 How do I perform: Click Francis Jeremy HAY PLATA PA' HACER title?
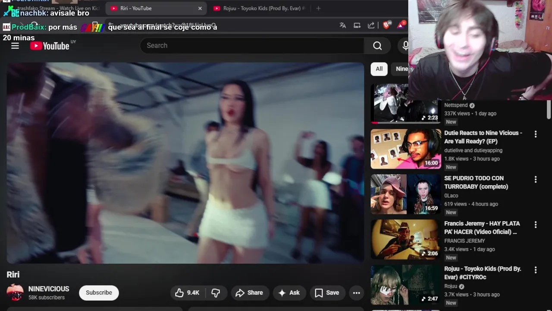coord(482,228)
